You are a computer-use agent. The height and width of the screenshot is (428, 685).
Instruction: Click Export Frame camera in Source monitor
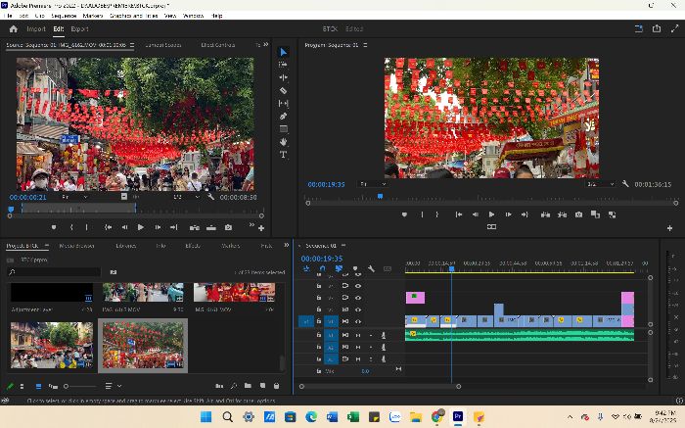pyautogui.click(x=228, y=228)
